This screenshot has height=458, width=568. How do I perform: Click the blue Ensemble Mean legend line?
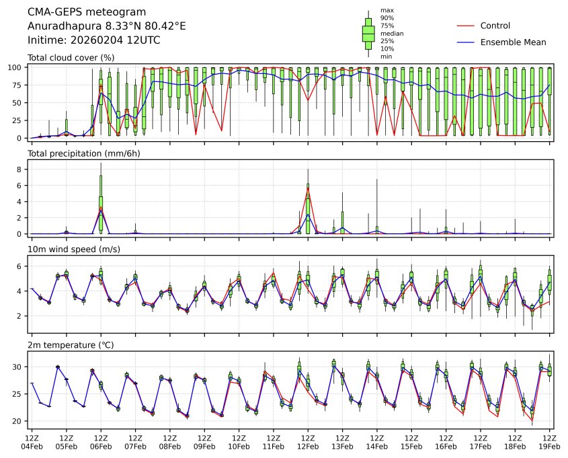[467, 42]
